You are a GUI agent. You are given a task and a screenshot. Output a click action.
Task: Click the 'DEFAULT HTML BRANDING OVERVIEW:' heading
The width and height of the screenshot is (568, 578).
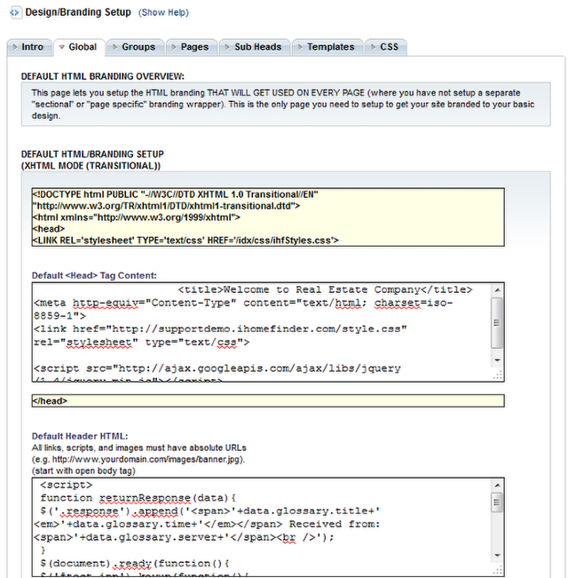(x=103, y=76)
